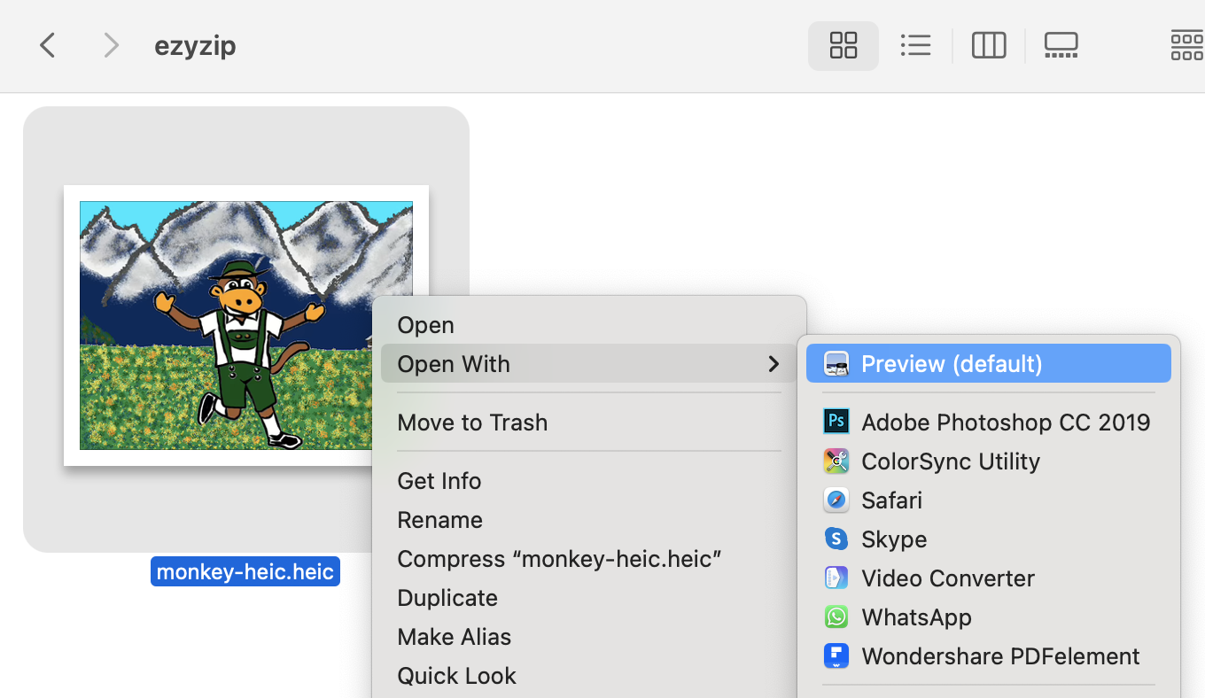Switch to list view
Screen dimensions: 1205x698
pyautogui.click(x=915, y=44)
